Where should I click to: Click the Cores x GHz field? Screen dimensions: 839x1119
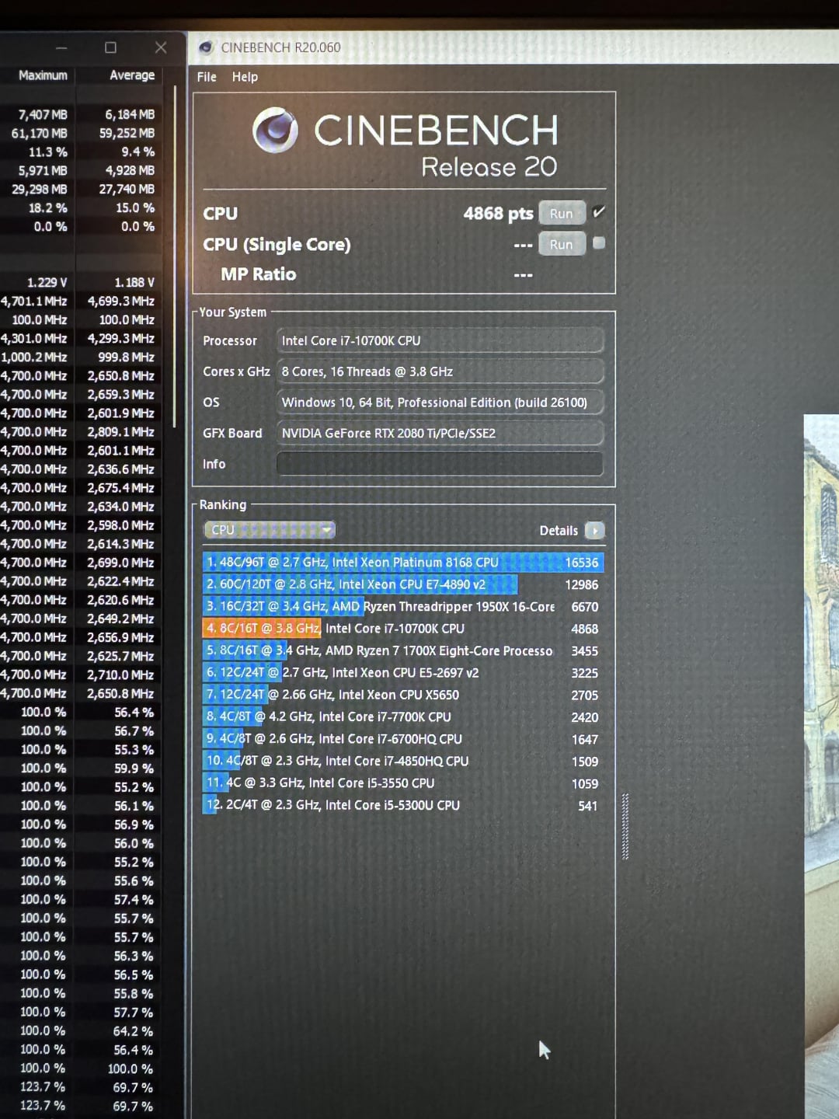click(440, 371)
